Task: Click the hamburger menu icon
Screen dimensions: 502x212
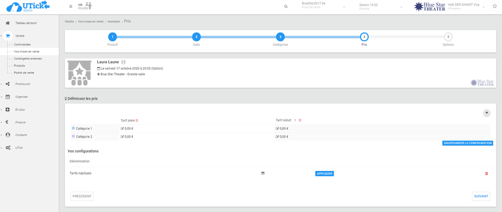Action: point(70,6)
